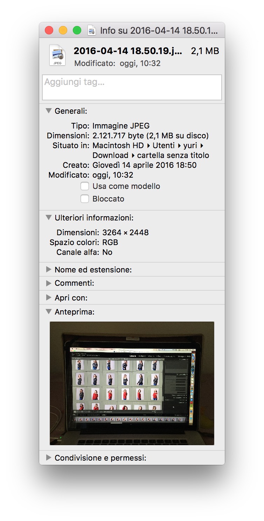Click 'cartella senza titolo' in the path
This screenshot has height=521, width=264.
point(173,155)
